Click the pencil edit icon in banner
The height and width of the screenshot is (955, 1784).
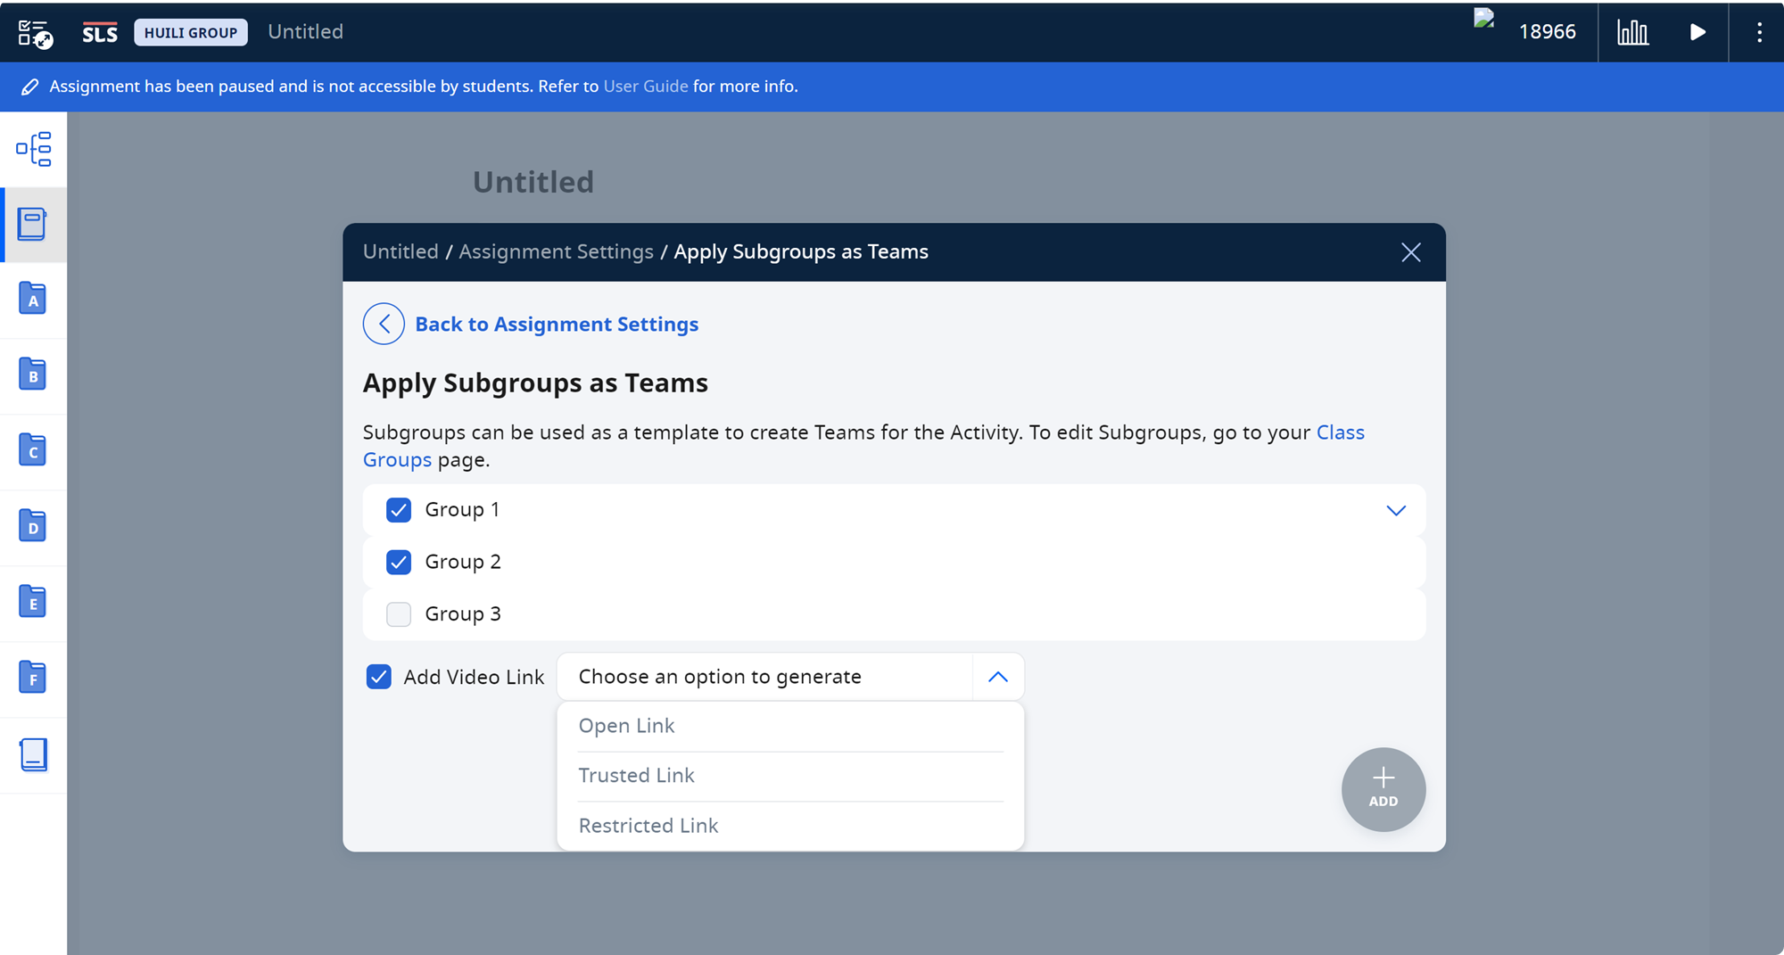click(x=29, y=86)
